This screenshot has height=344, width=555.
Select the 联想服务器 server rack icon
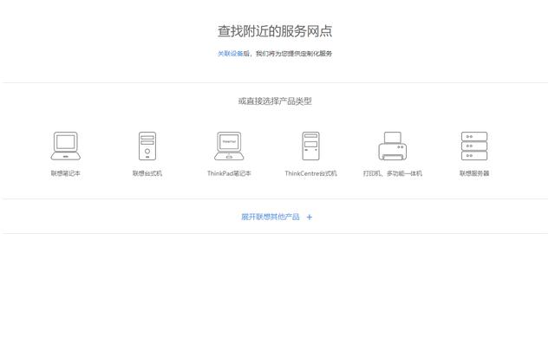tap(474, 146)
